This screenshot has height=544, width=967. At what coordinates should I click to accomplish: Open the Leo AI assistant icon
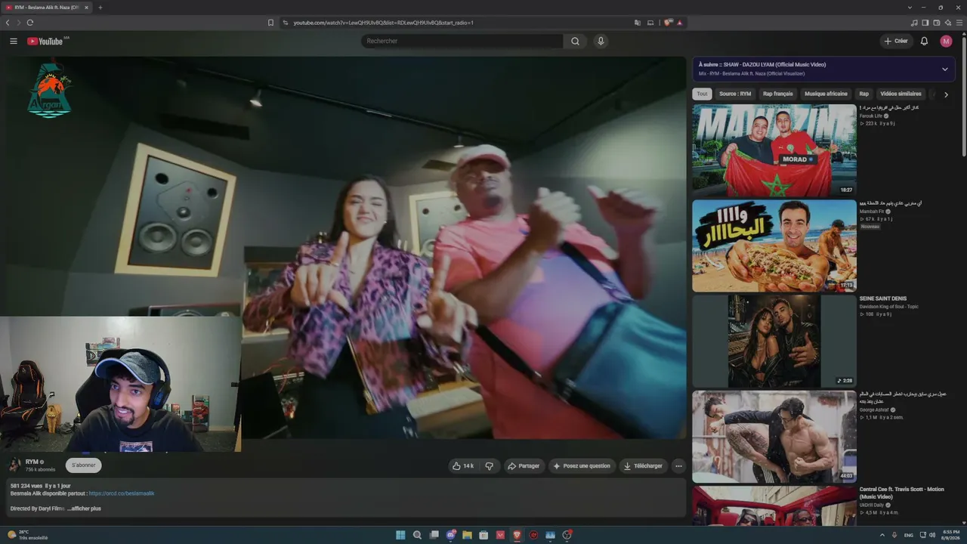point(947,23)
